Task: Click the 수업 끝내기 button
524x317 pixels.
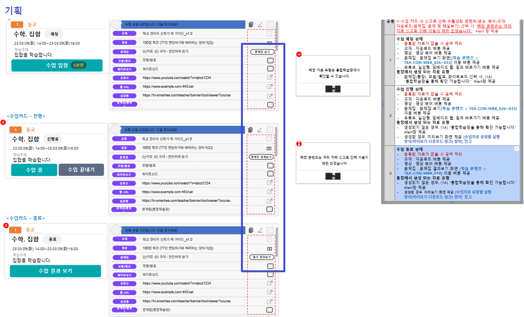Action: tap(81, 170)
